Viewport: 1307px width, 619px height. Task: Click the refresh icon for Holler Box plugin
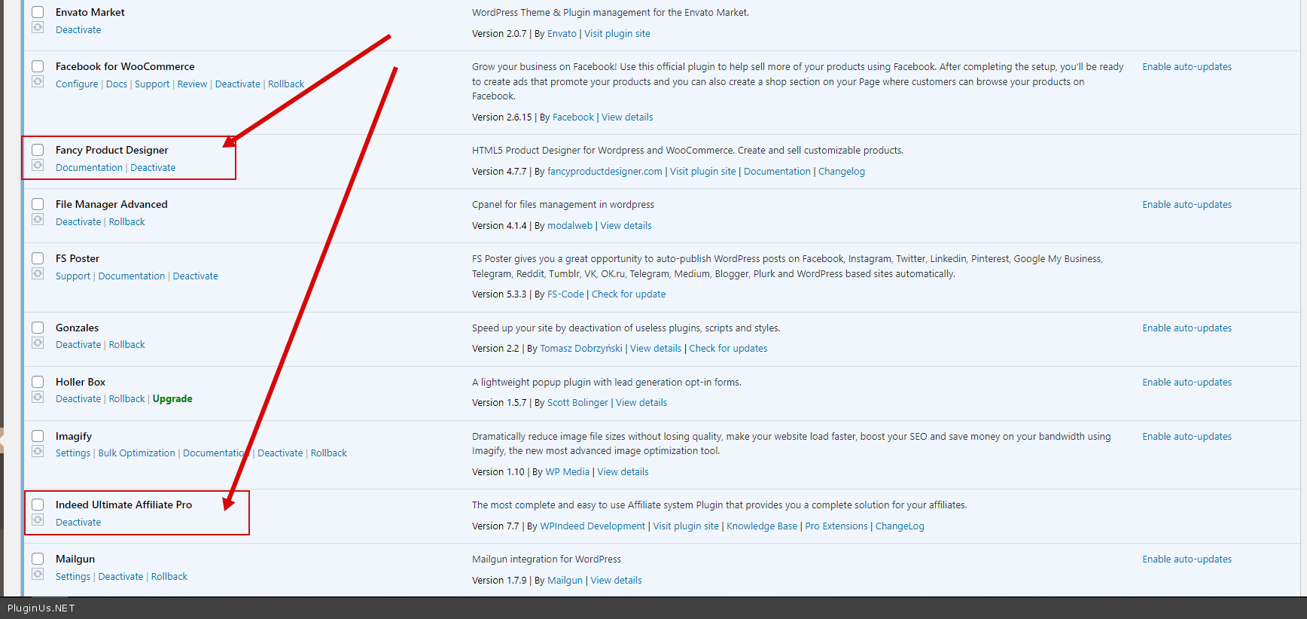38,398
